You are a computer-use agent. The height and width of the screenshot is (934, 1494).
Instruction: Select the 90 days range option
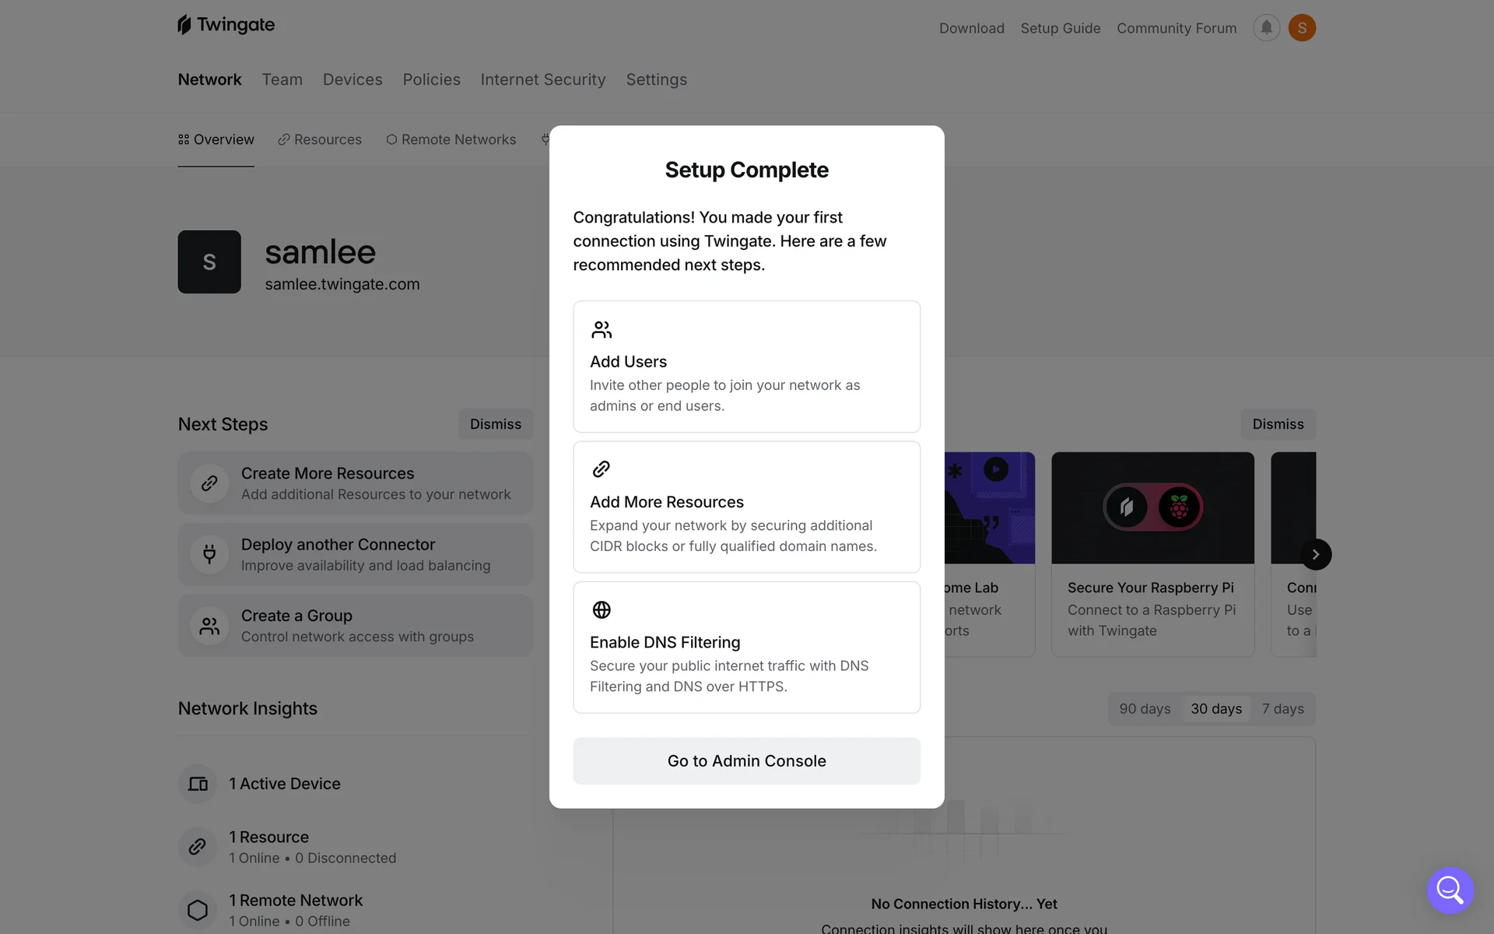(x=1145, y=709)
